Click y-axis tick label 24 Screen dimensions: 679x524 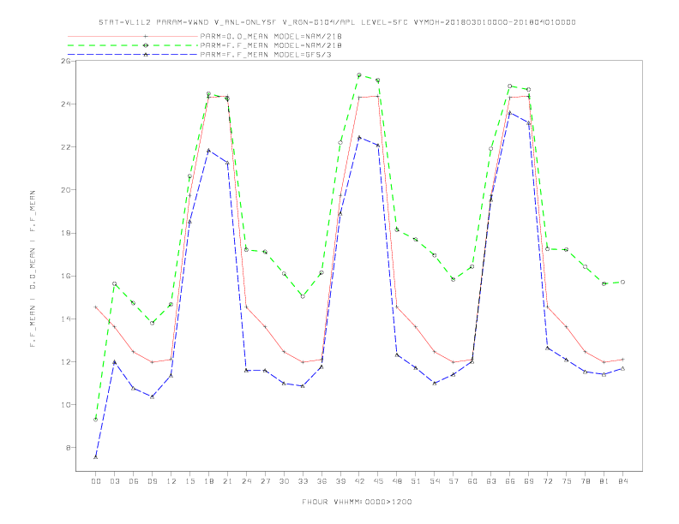click(66, 104)
